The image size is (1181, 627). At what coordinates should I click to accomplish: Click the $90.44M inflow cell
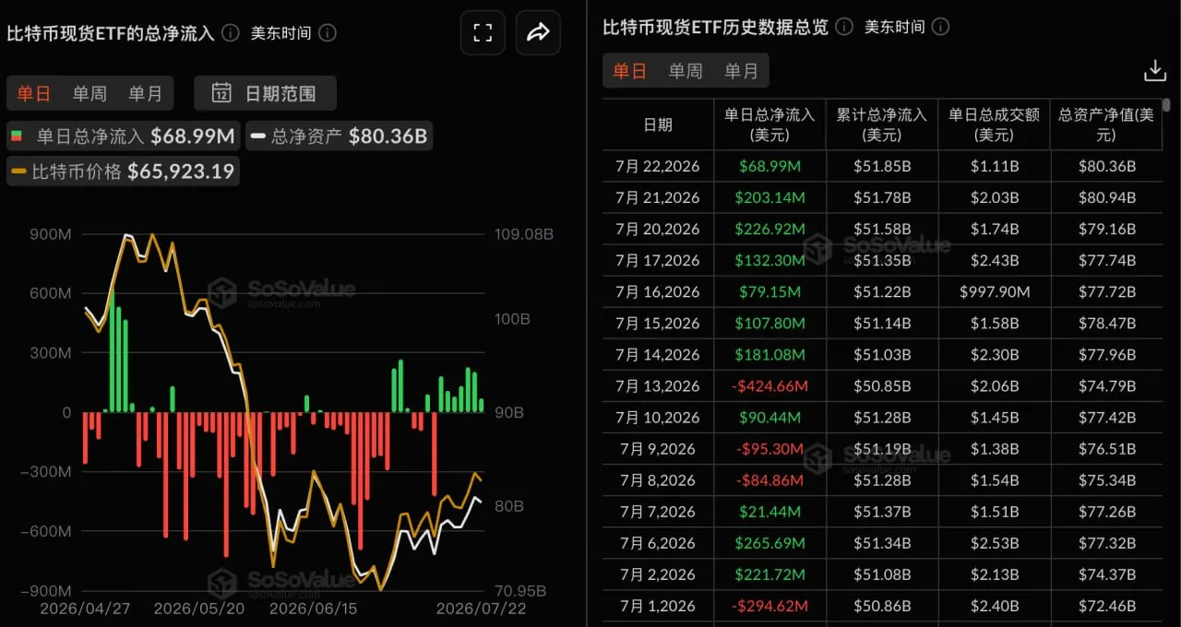pos(769,417)
